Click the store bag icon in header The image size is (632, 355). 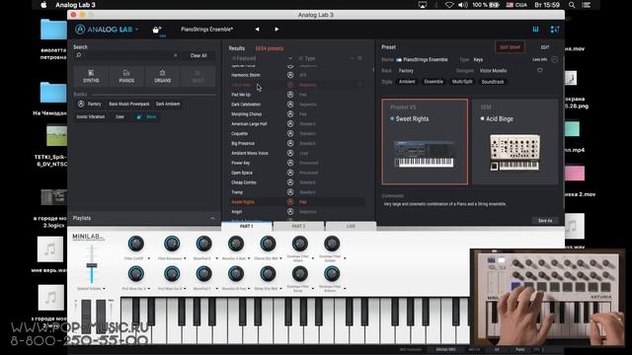pos(157,30)
